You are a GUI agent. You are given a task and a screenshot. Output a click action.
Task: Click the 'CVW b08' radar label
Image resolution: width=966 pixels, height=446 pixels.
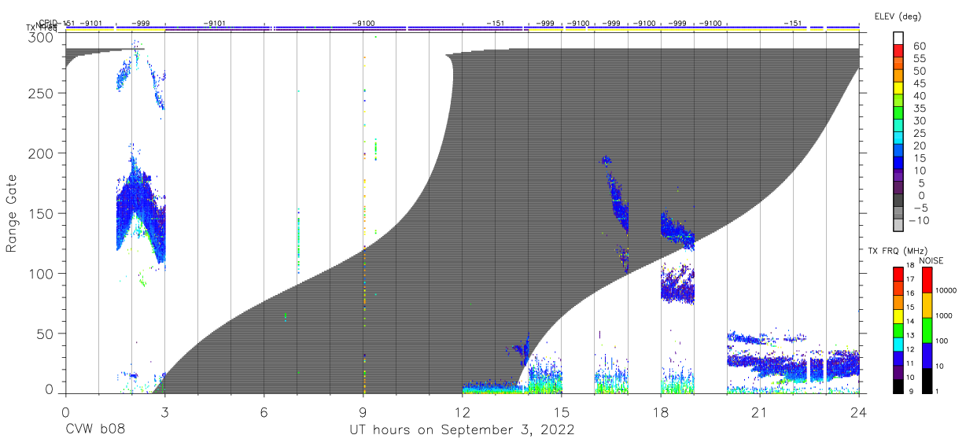[x=94, y=430]
